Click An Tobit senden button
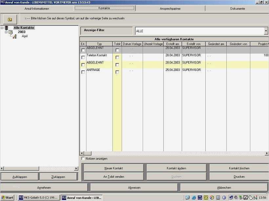 click(114, 176)
